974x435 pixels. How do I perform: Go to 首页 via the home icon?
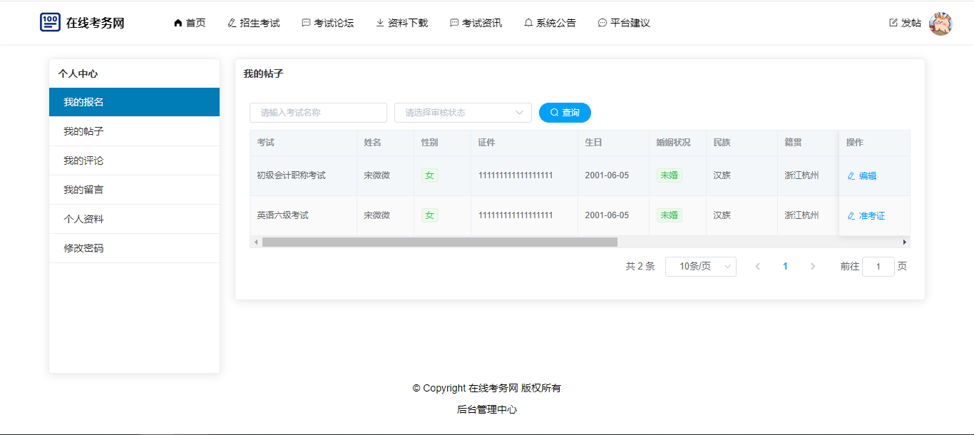click(178, 23)
